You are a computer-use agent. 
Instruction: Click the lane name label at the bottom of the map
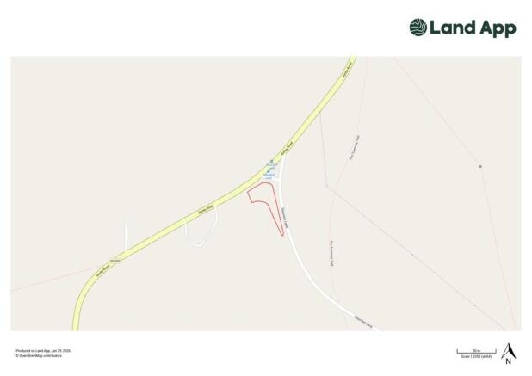pyautogui.click(x=363, y=322)
